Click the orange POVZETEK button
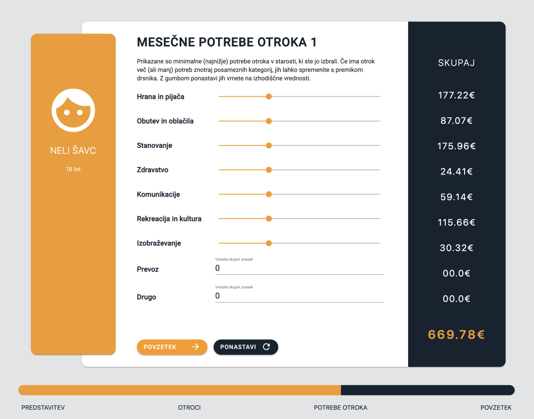The width and height of the screenshot is (534, 419). point(172,347)
